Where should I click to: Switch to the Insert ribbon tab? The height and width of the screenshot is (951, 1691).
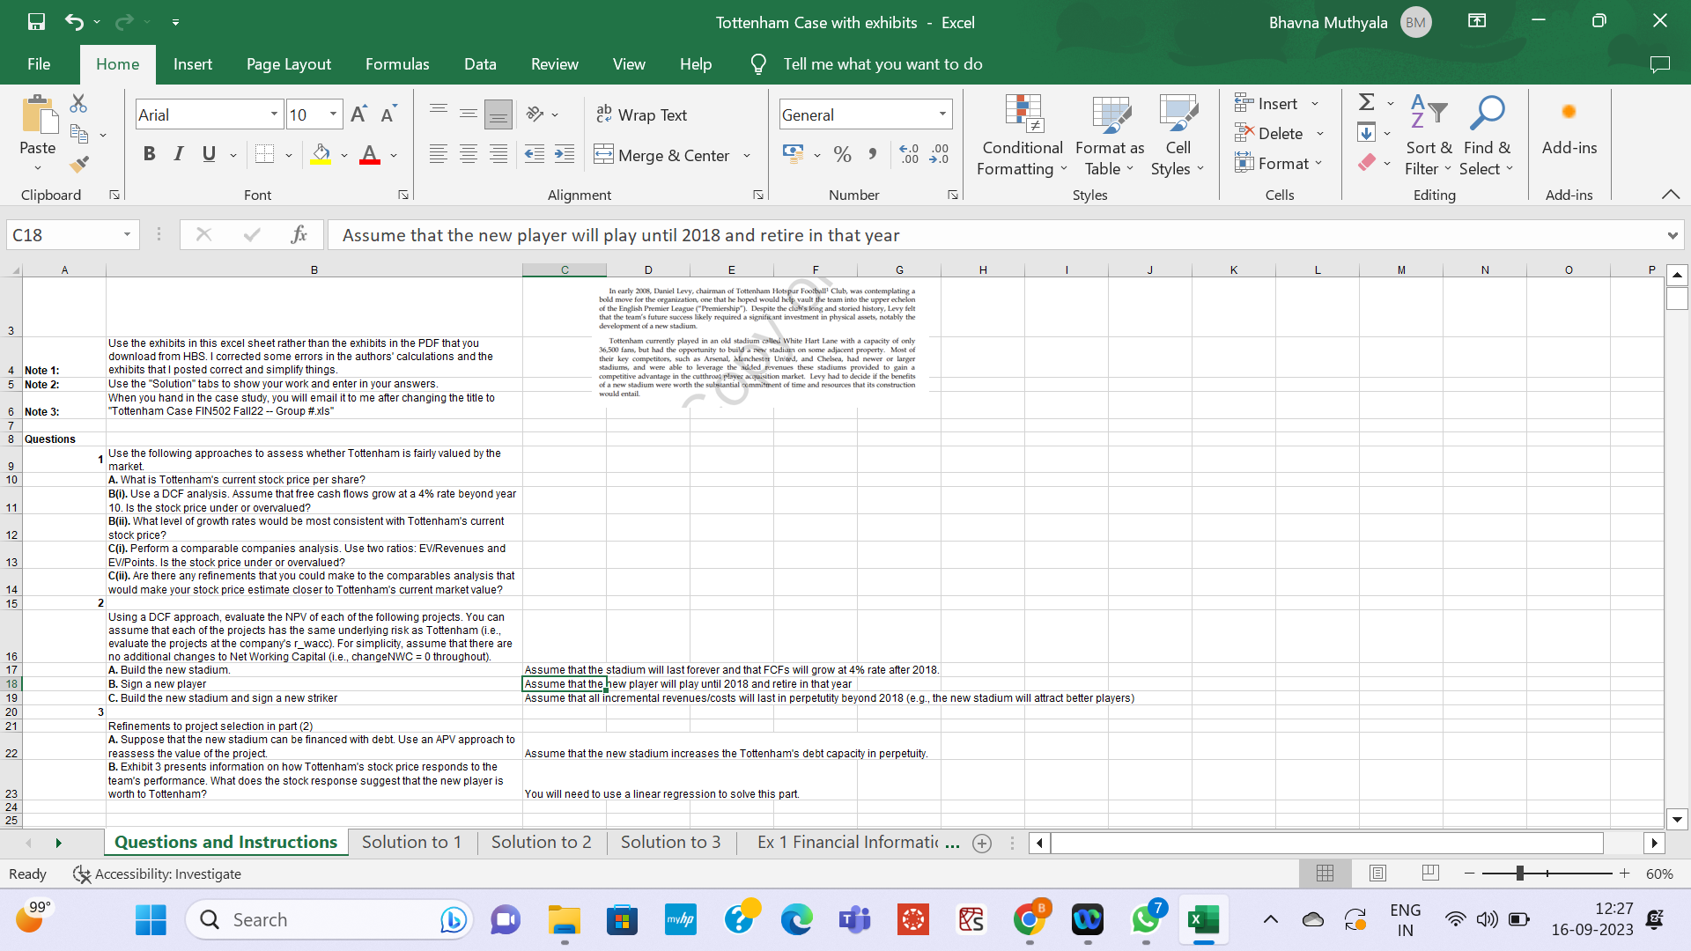click(192, 64)
